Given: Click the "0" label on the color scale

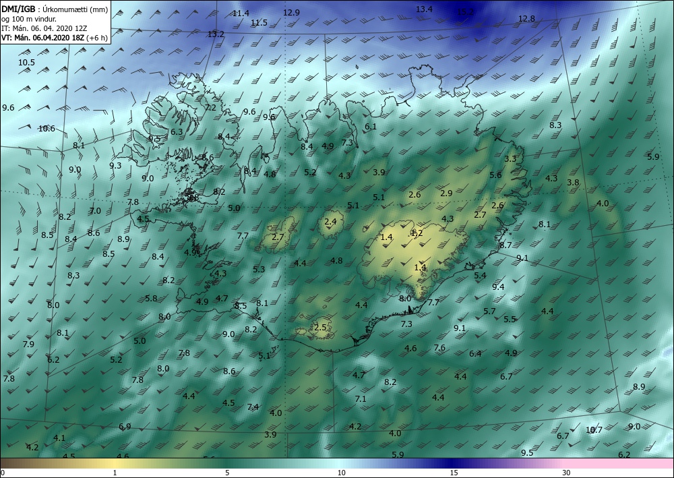Looking at the screenshot, I should point(3,473).
